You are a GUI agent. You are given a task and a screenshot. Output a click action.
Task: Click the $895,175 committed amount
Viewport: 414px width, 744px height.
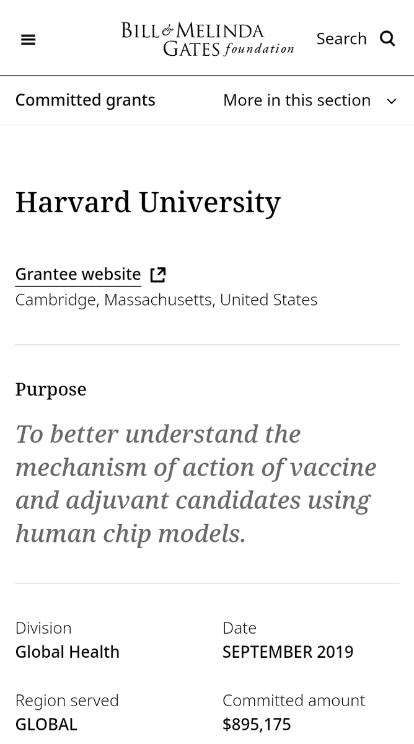[257, 724]
